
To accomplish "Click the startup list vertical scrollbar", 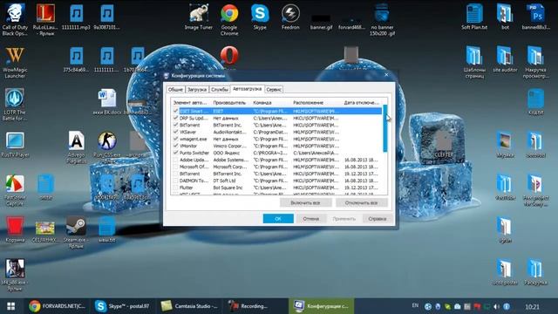I will 385,129.
